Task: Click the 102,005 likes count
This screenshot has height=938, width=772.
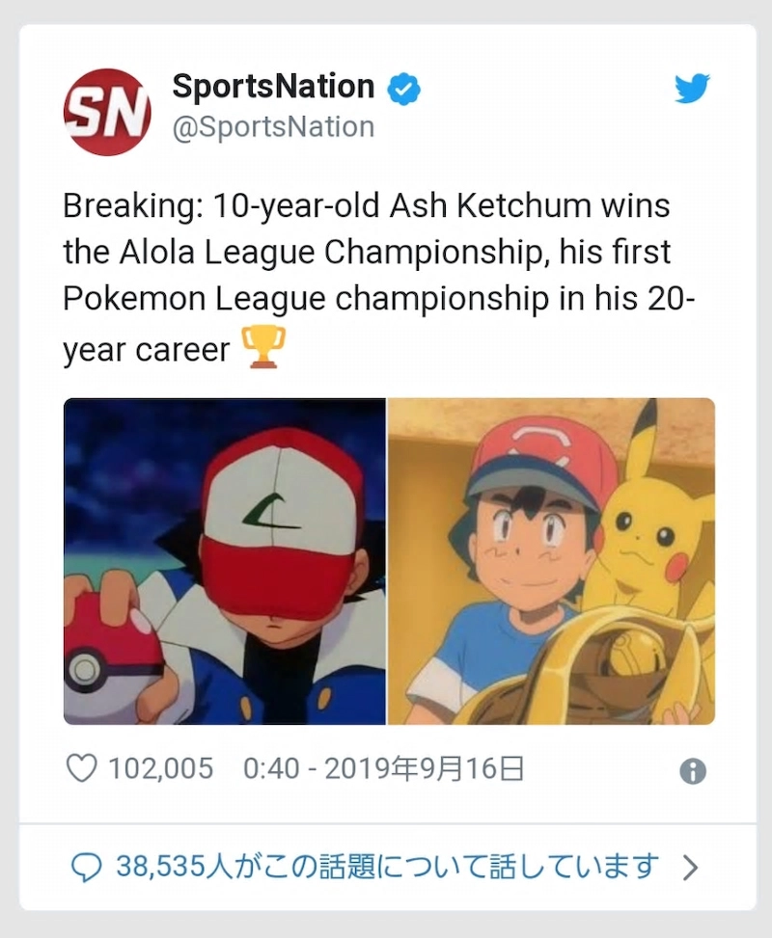Action: coord(160,768)
